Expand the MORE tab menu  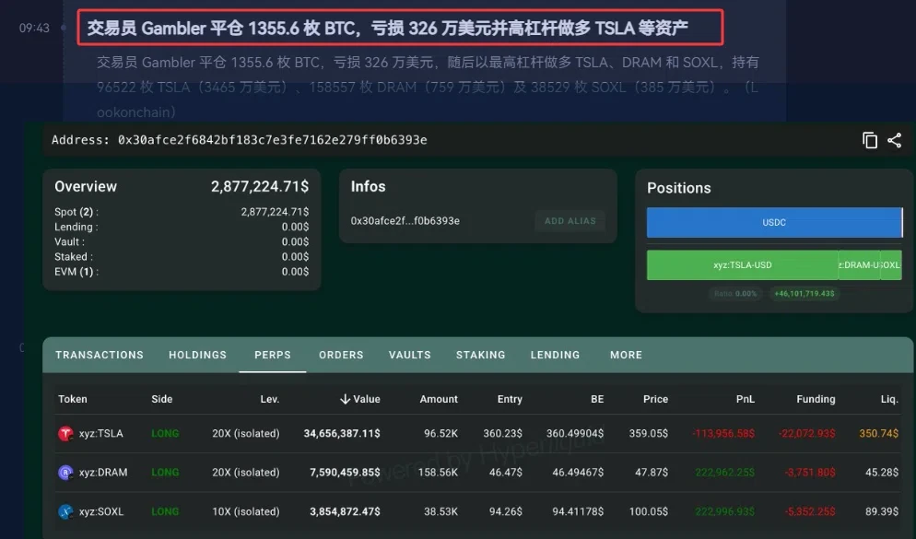coord(627,355)
